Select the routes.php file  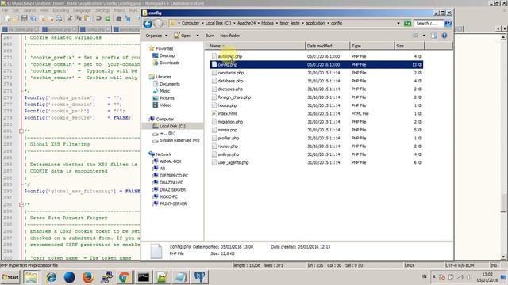coord(228,146)
